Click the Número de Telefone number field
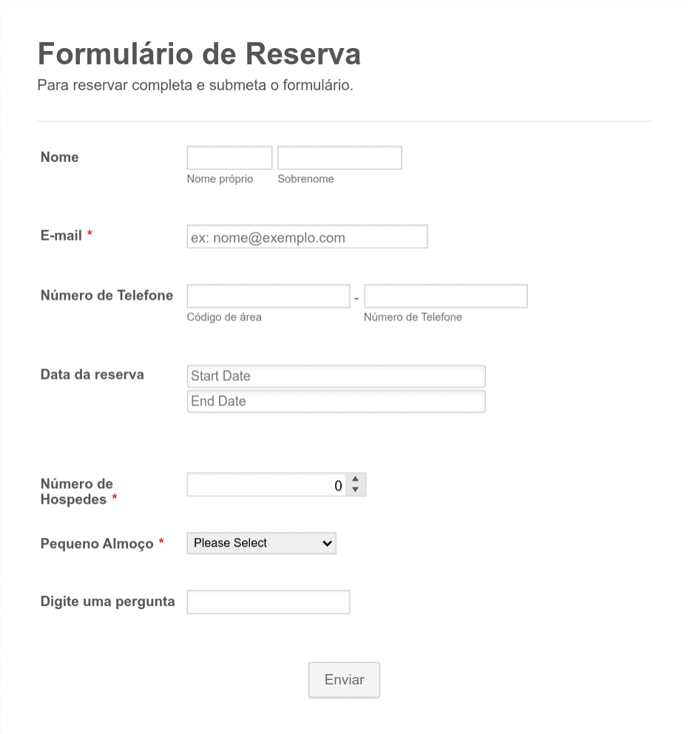The width and height of the screenshot is (688, 734). (x=445, y=296)
